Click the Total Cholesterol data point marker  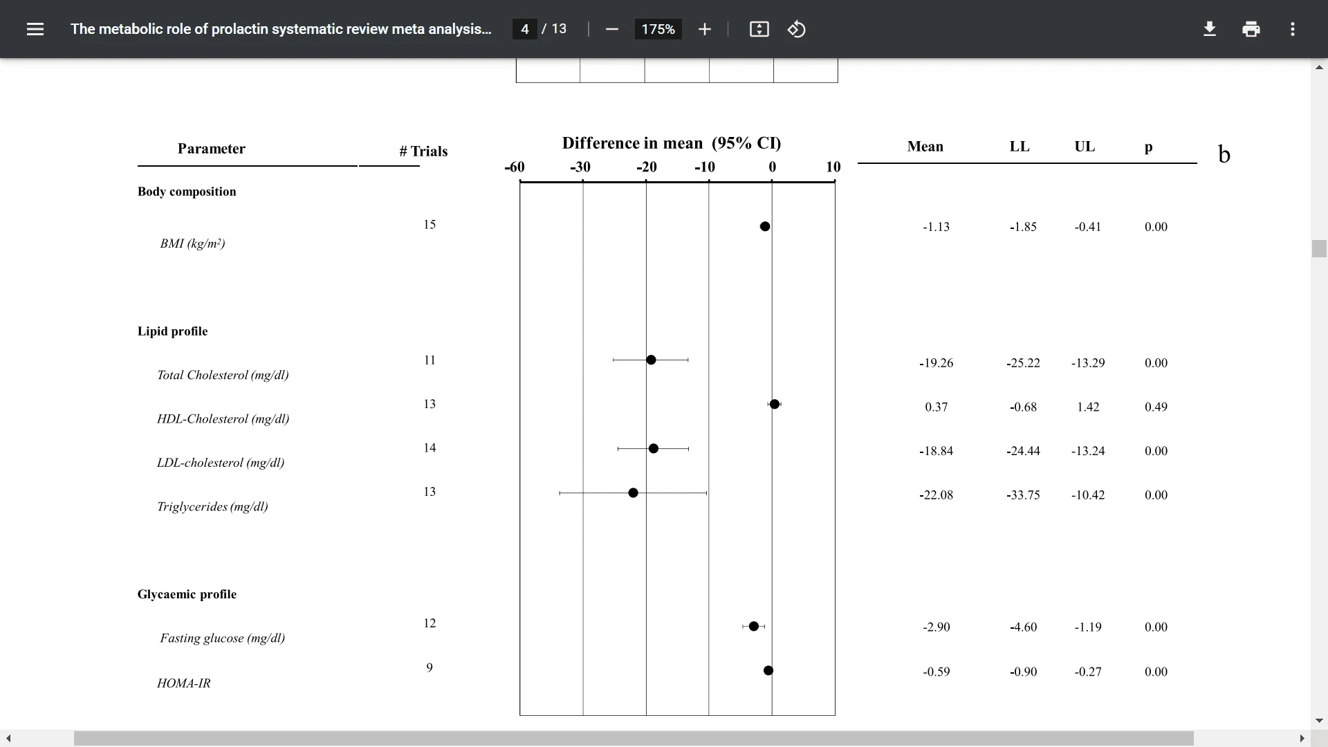pyautogui.click(x=651, y=360)
